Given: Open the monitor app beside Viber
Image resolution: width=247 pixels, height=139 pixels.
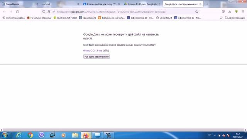Looking at the screenshot, I should [x=52, y=135].
